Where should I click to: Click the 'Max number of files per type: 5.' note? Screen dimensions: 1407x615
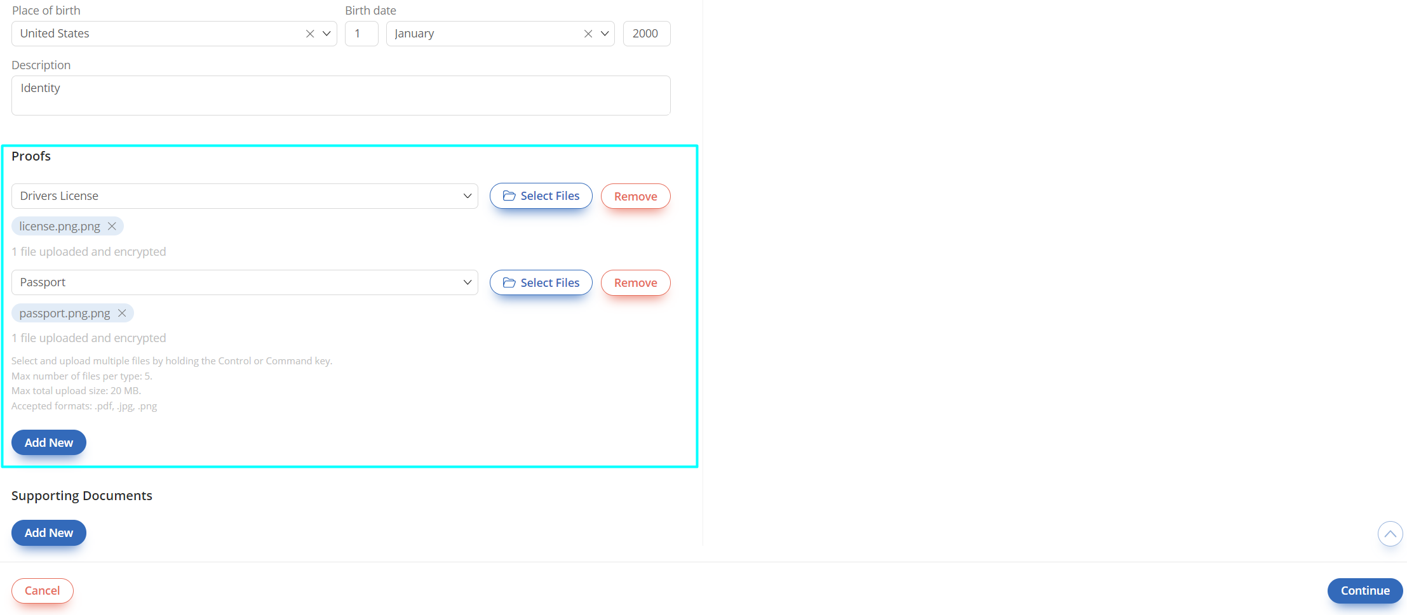82,376
